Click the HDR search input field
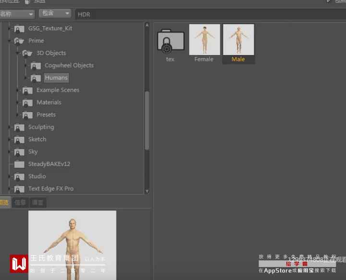The width and height of the screenshot is (346, 280). (x=210, y=14)
